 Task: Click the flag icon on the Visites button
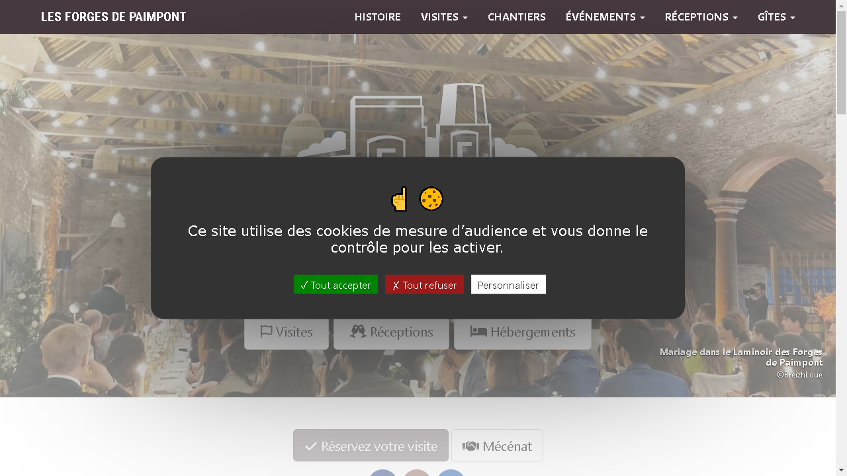coord(267,331)
